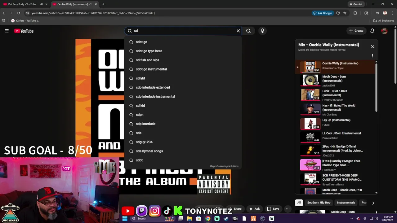Open the Windows Start menu
The width and height of the screenshot is (397, 223).
click(x=125, y=218)
